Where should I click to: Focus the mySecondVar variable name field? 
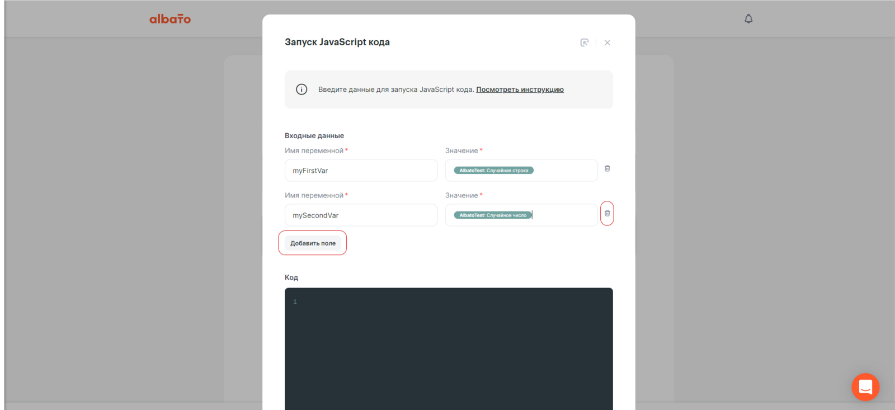point(361,215)
